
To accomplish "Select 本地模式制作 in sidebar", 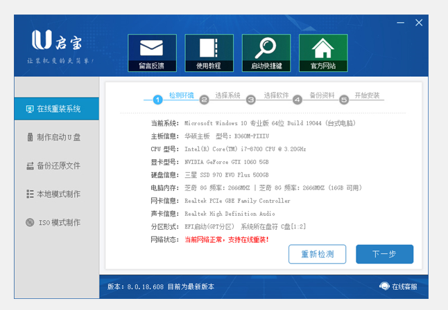I will click(x=57, y=194).
